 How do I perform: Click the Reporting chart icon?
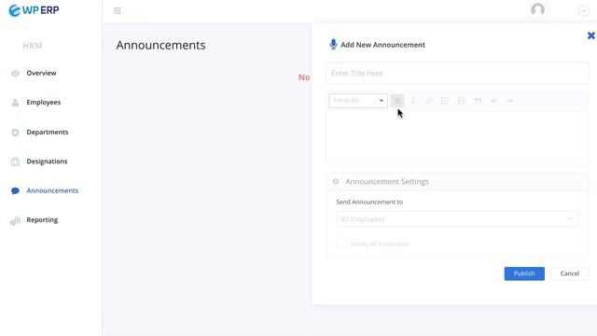tap(15, 220)
